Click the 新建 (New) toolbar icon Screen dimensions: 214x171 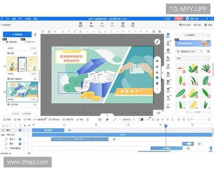[81, 24]
